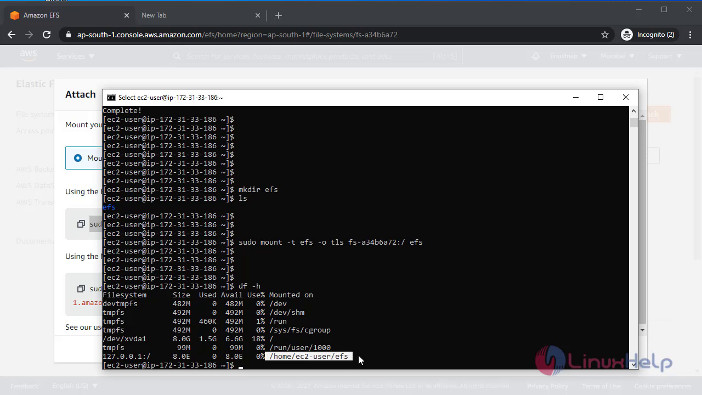Copy the first sudo mount command
This screenshot has width=702, height=395.
81,224
